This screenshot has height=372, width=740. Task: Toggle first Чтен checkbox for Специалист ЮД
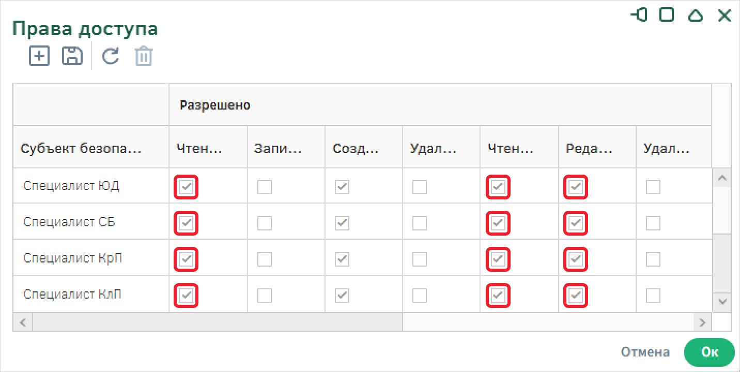tap(187, 187)
